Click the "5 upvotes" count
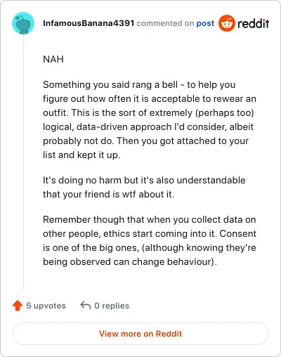This screenshot has height=357, width=281. [46, 306]
